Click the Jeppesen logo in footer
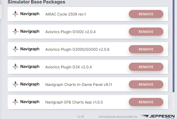Viewport: 177px width, 119px height. (x=157, y=116)
